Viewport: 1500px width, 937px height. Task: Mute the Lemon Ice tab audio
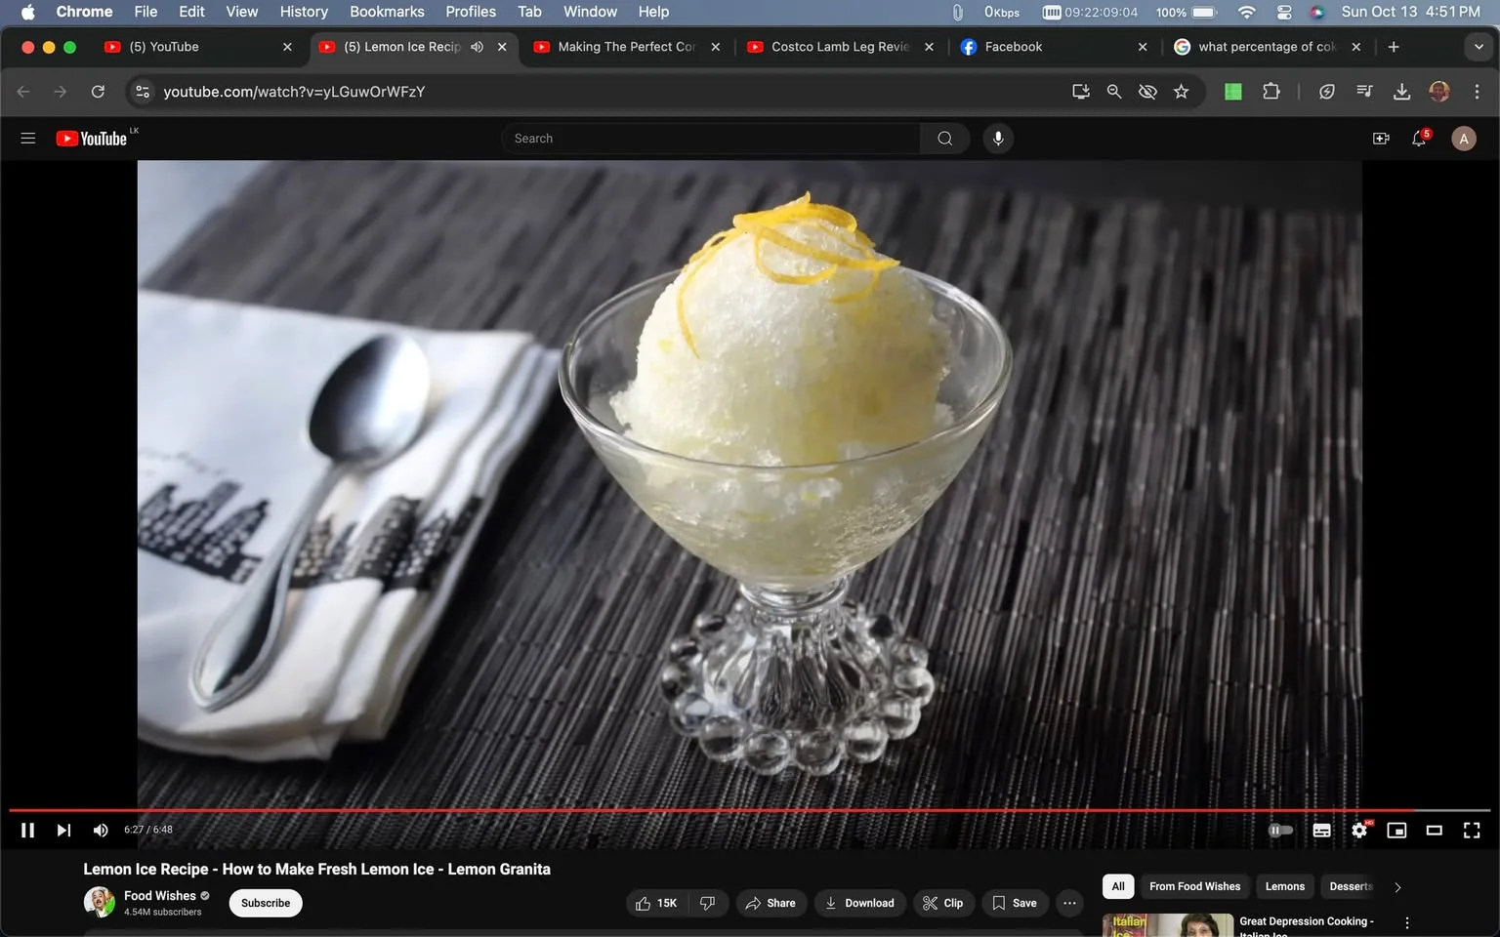click(x=477, y=47)
